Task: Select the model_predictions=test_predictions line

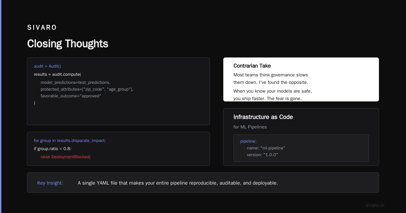Action: 75,82
